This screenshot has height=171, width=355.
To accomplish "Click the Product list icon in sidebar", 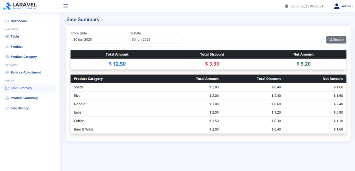I will click(x=7, y=47).
